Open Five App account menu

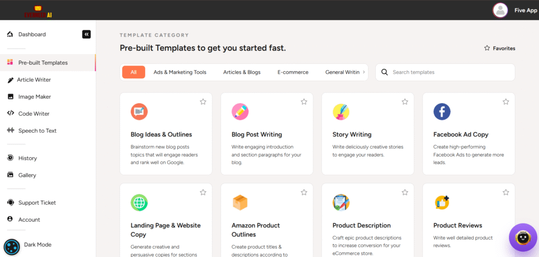pyautogui.click(x=525, y=10)
